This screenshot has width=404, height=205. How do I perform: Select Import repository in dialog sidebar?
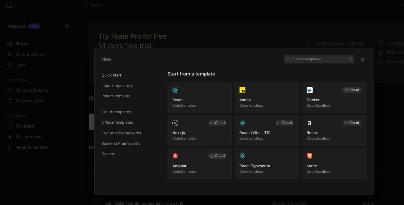point(117,86)
